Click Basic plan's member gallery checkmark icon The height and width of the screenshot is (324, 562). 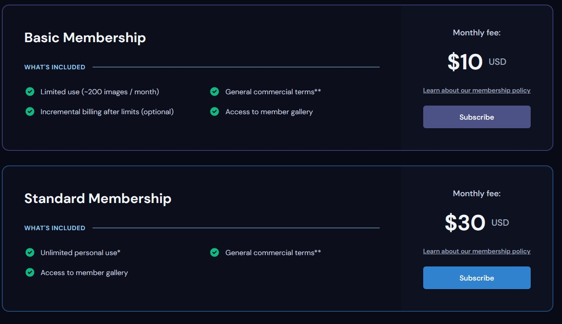215,111
